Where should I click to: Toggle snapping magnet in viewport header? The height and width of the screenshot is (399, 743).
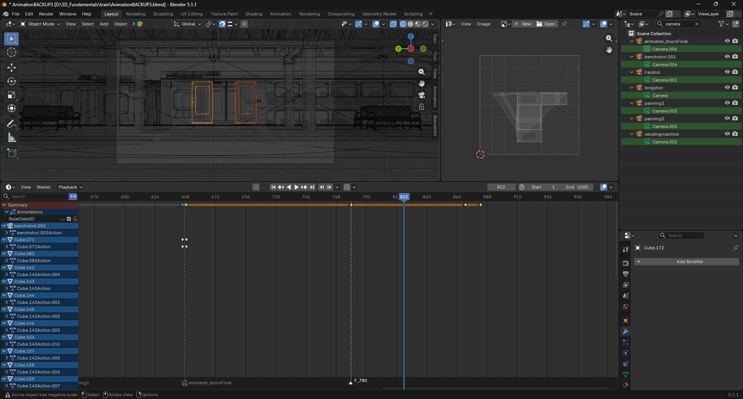tap(222, 24)
